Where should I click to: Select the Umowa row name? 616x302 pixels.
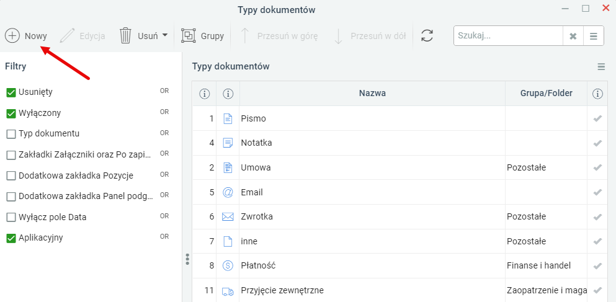pos(256,167)
